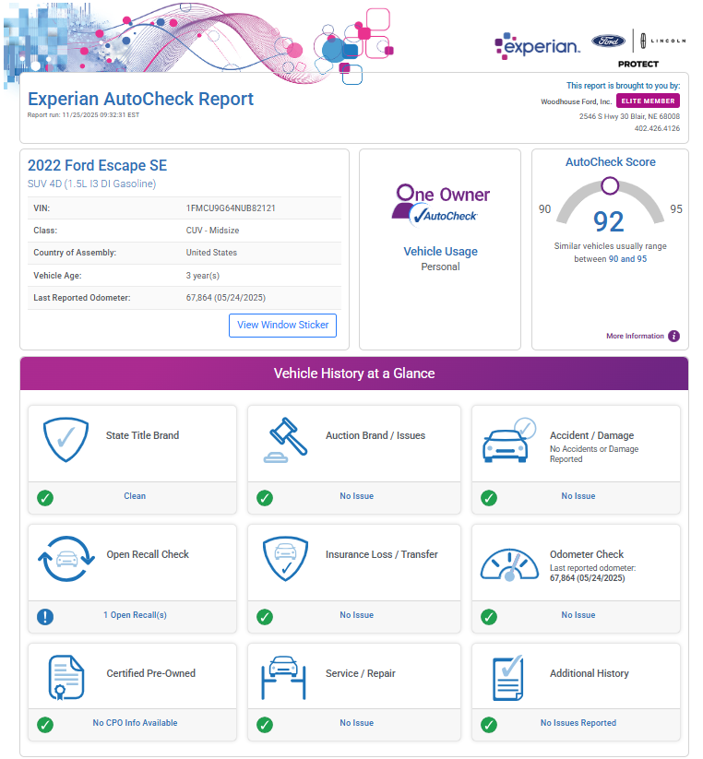Open the 1 Open Recall(s) link
The image size is (703, 759).
tap(135, 615)
